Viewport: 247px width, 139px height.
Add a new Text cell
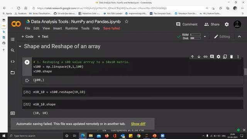43,37
